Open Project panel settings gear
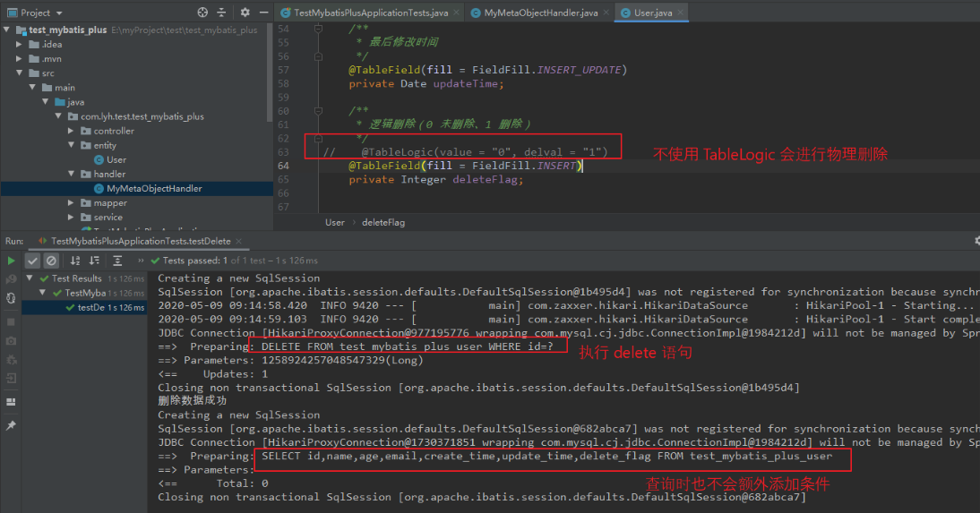Screen dimensions: 980x513 click(245, 12)
